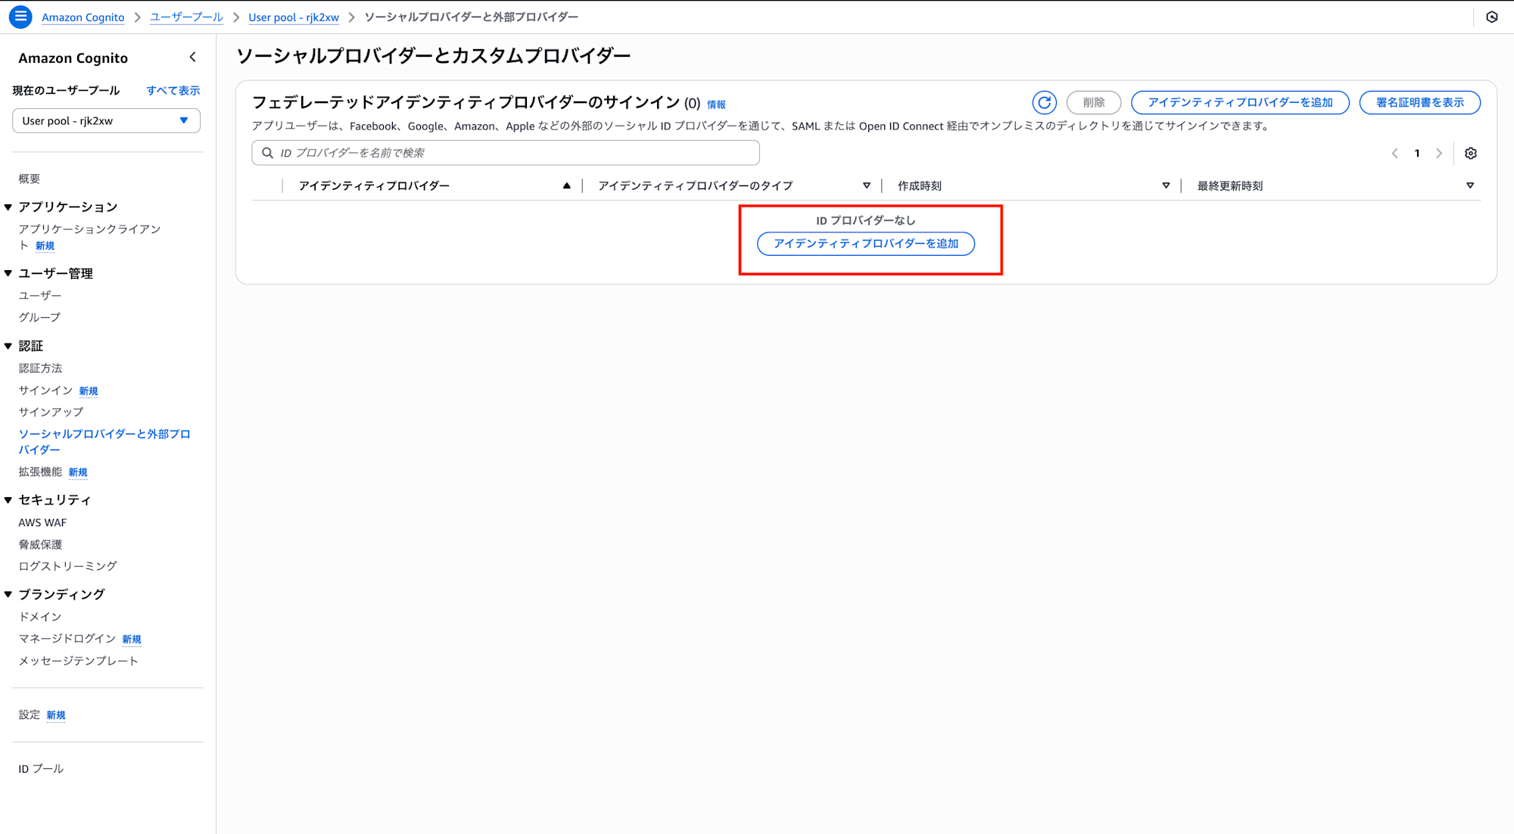Open ユーザー under ユーザー管理
The width and height of the screenshot is (1514, 834).
coord(40,295)
